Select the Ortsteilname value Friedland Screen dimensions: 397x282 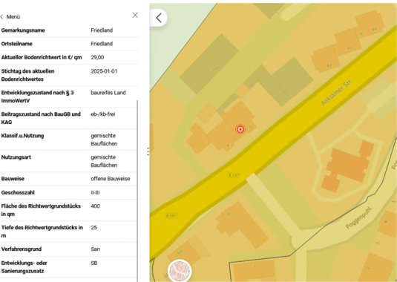point(102,44)
